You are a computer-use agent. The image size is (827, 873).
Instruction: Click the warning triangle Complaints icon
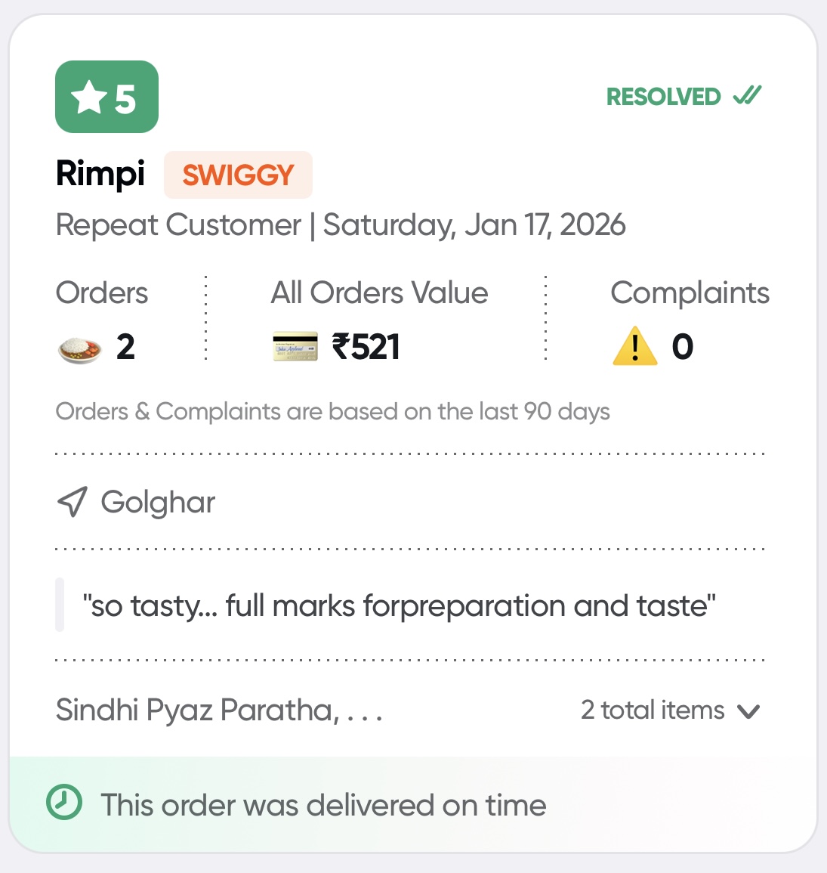(x=635, y=346)
